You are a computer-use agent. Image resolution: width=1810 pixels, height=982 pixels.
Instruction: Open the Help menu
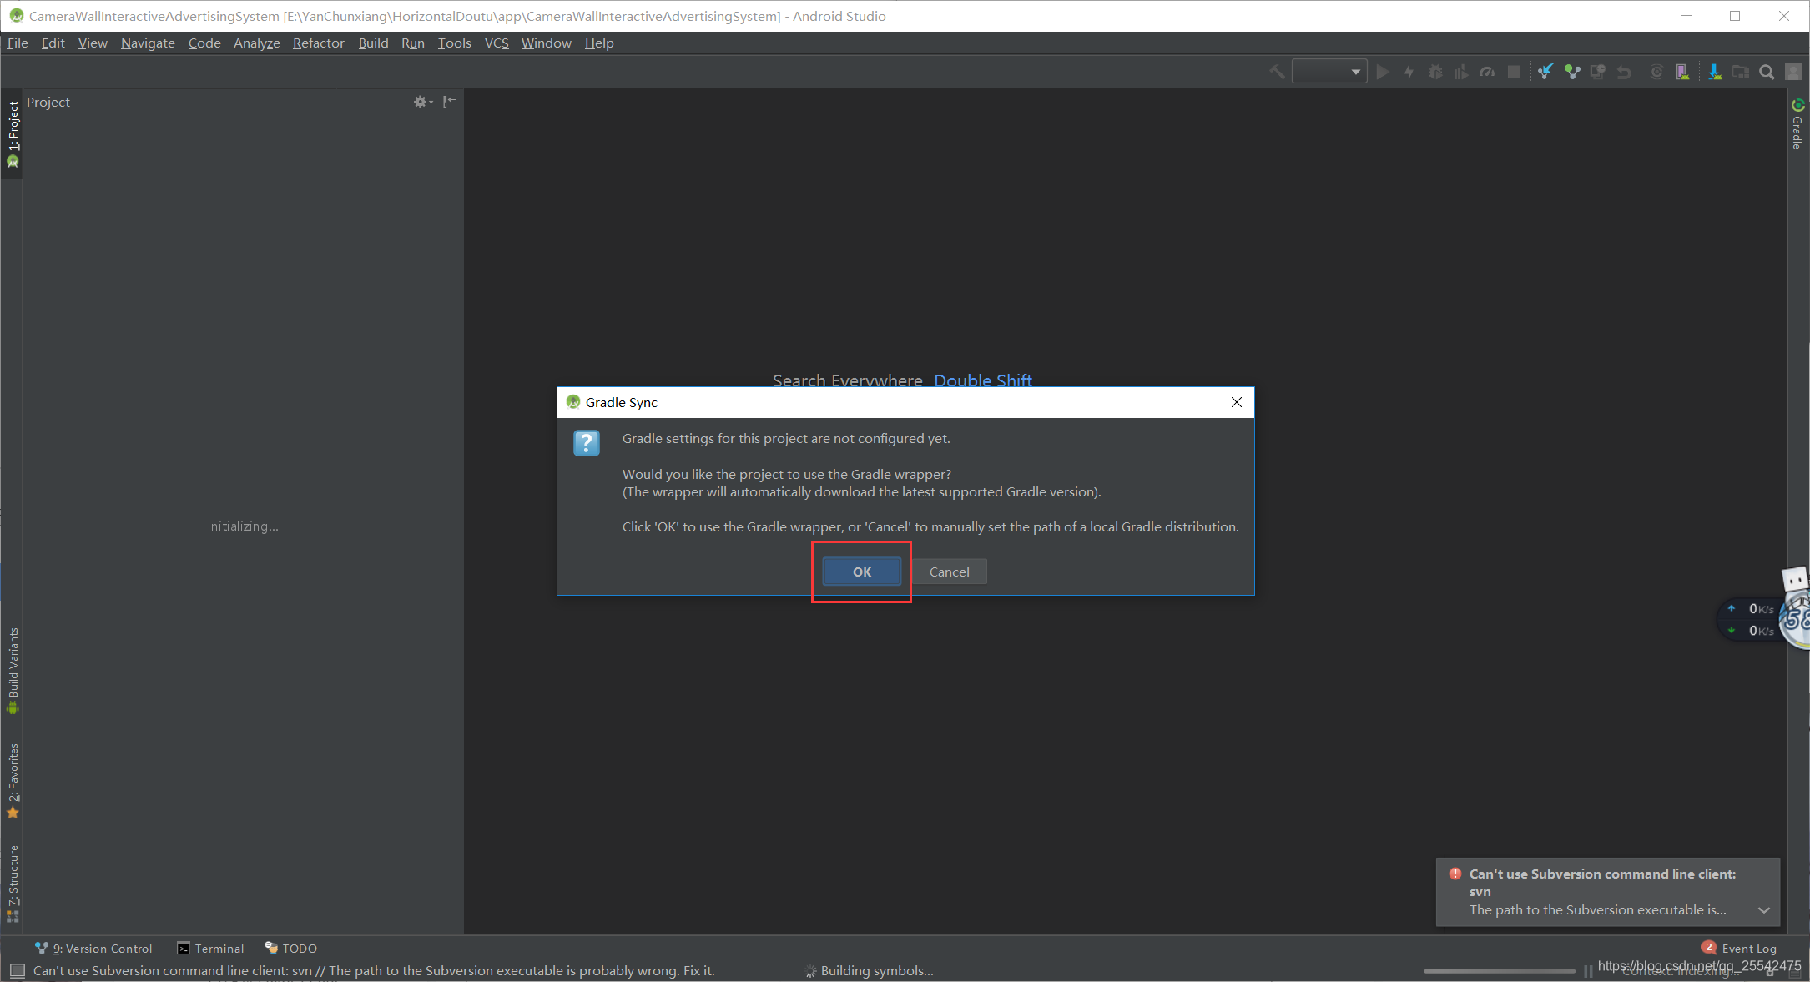(599, 43)
